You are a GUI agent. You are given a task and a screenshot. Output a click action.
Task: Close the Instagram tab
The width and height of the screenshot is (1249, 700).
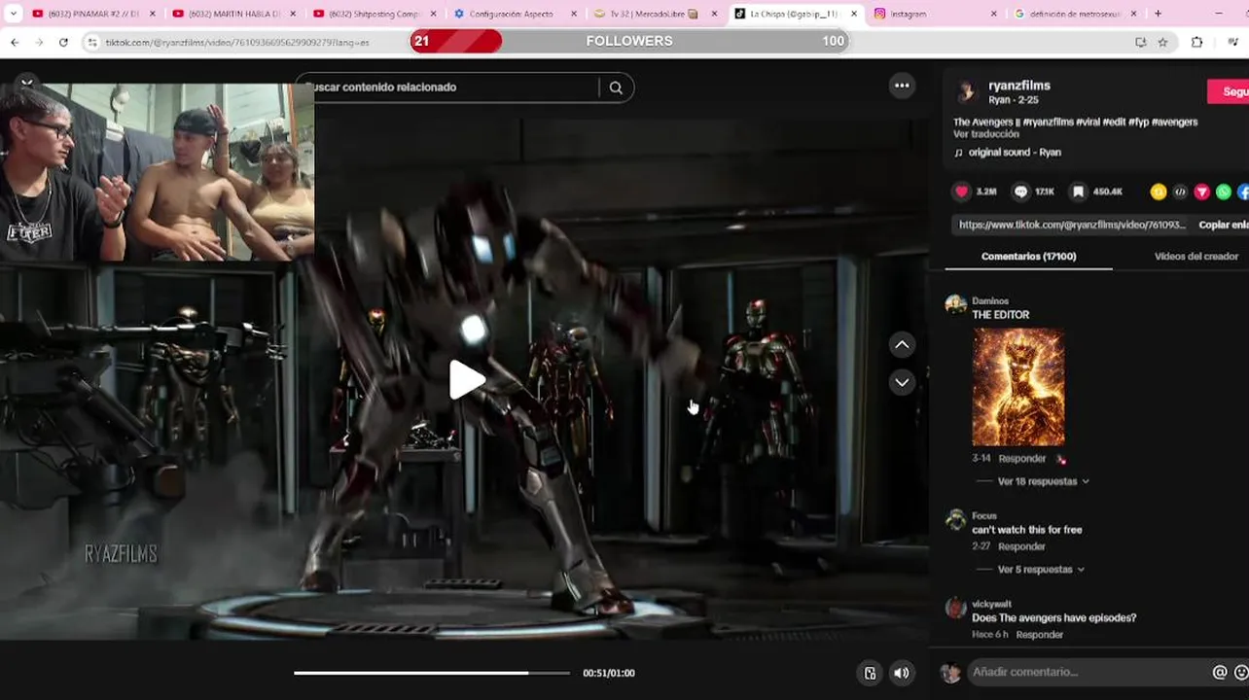(993, 14)
